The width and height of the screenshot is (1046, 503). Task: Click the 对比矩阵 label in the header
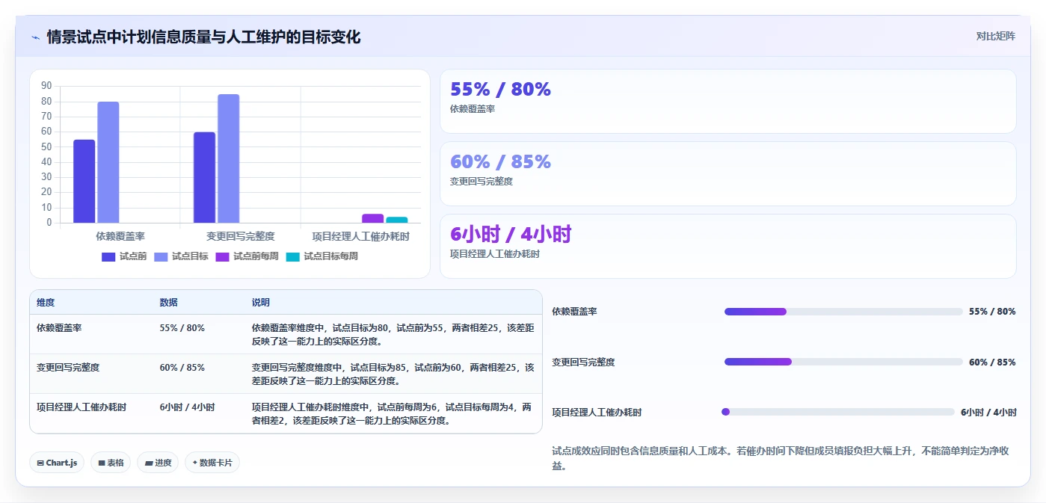coord(995,36)
